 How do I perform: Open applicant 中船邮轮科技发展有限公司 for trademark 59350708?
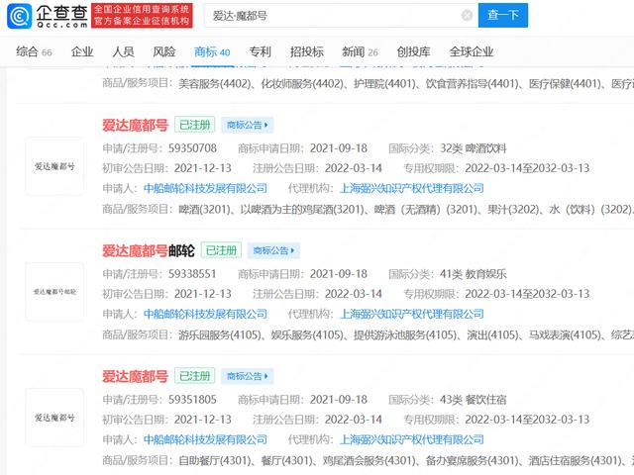[x=205, y=188]
